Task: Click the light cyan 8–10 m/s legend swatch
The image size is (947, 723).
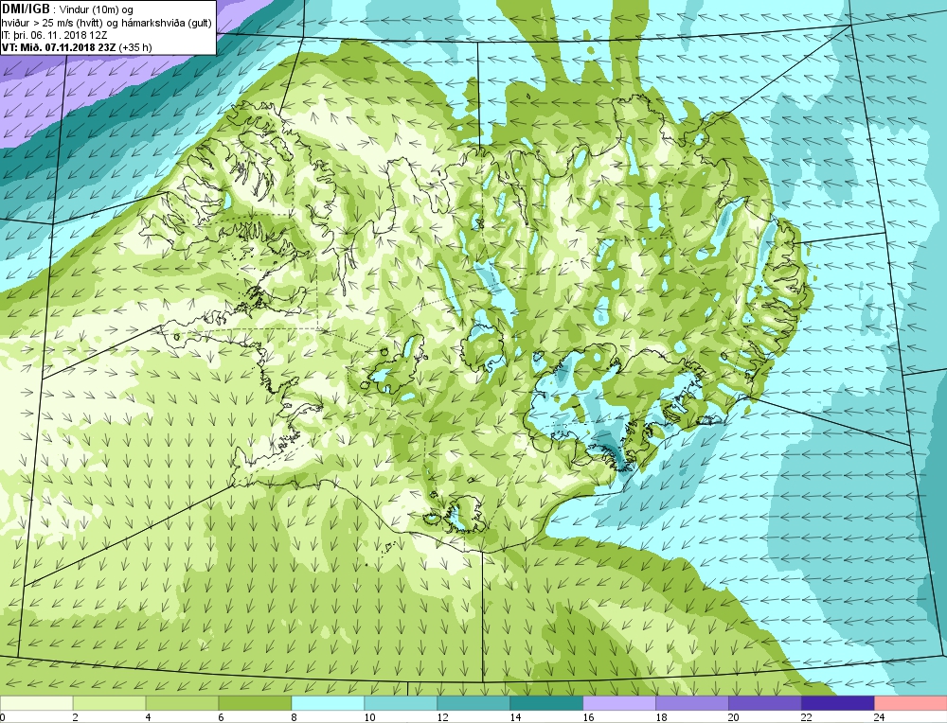Action: tap(328, 704)
